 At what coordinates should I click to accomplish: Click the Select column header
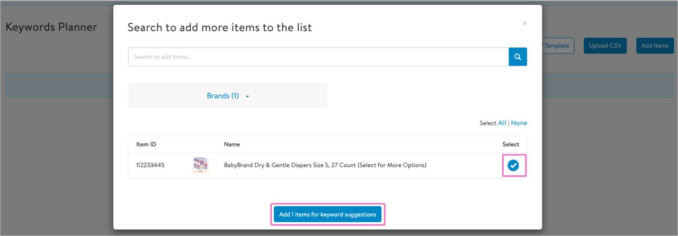(x=511, y=144)
